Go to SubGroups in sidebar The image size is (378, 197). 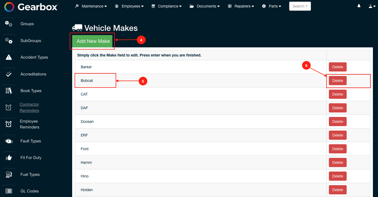pos(31,41)
